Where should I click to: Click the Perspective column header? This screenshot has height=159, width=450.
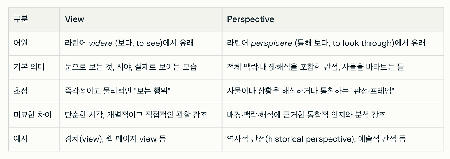[x=250, y=19]
